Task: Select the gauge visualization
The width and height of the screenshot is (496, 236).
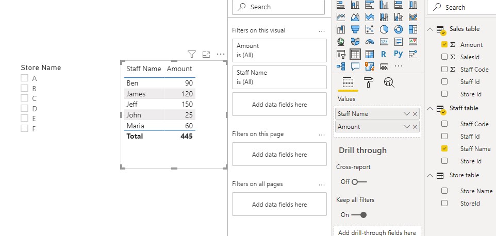Action: [x=370, y=42]
